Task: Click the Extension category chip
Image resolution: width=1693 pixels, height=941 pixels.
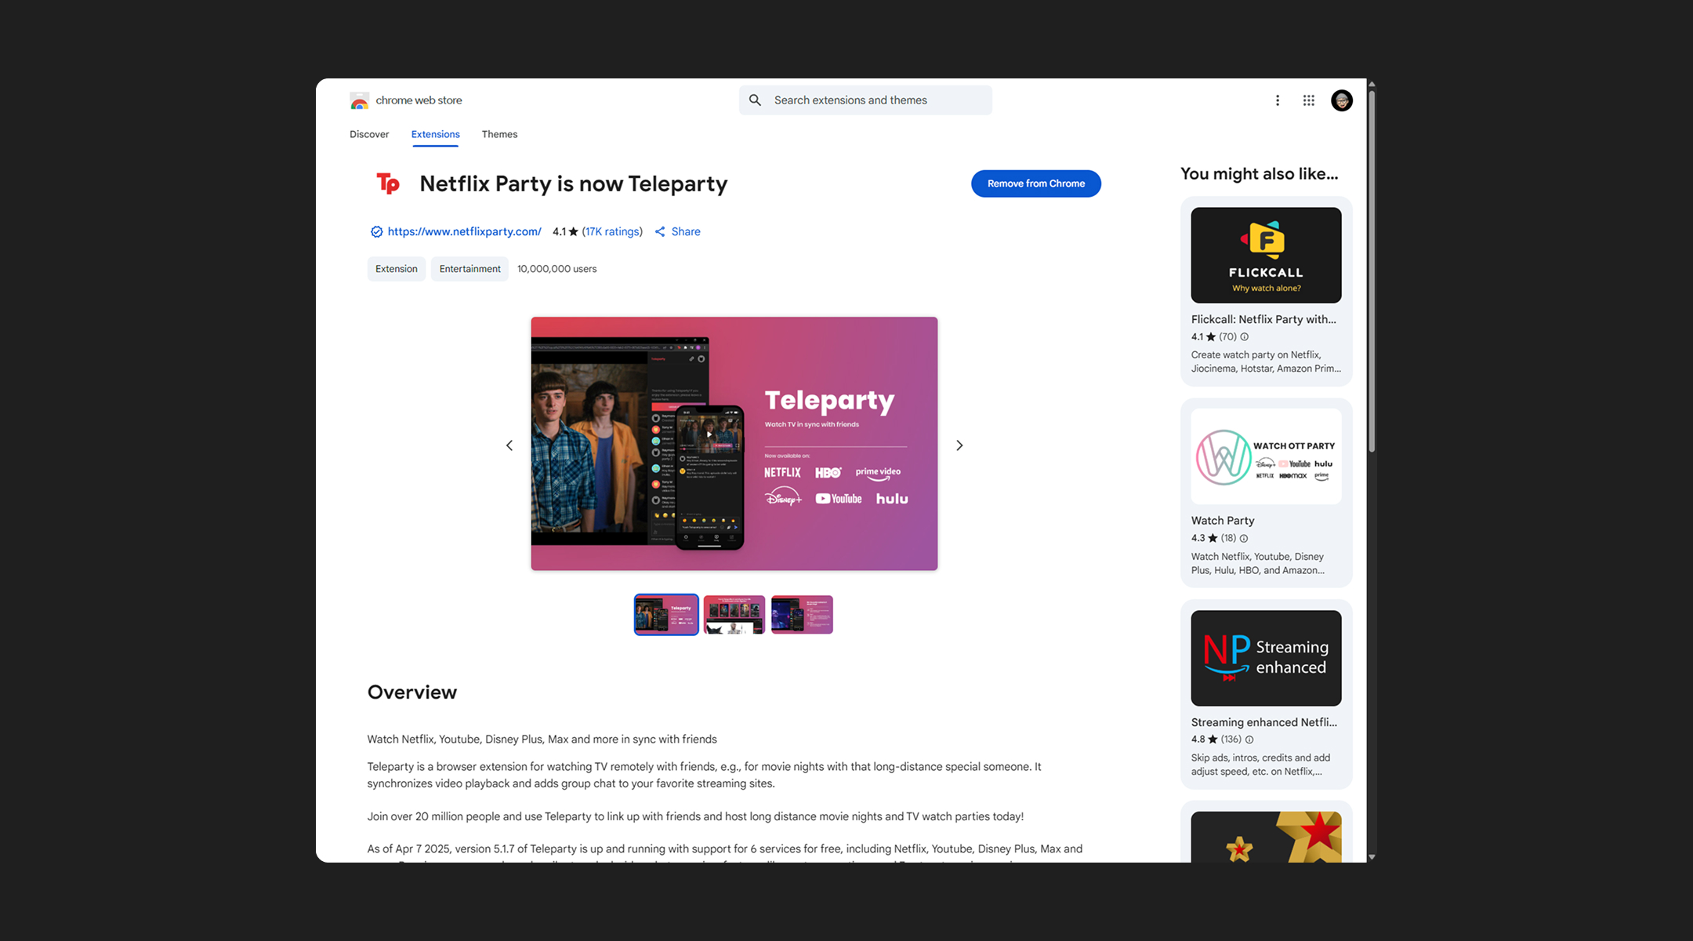Action: pos(397,269)
